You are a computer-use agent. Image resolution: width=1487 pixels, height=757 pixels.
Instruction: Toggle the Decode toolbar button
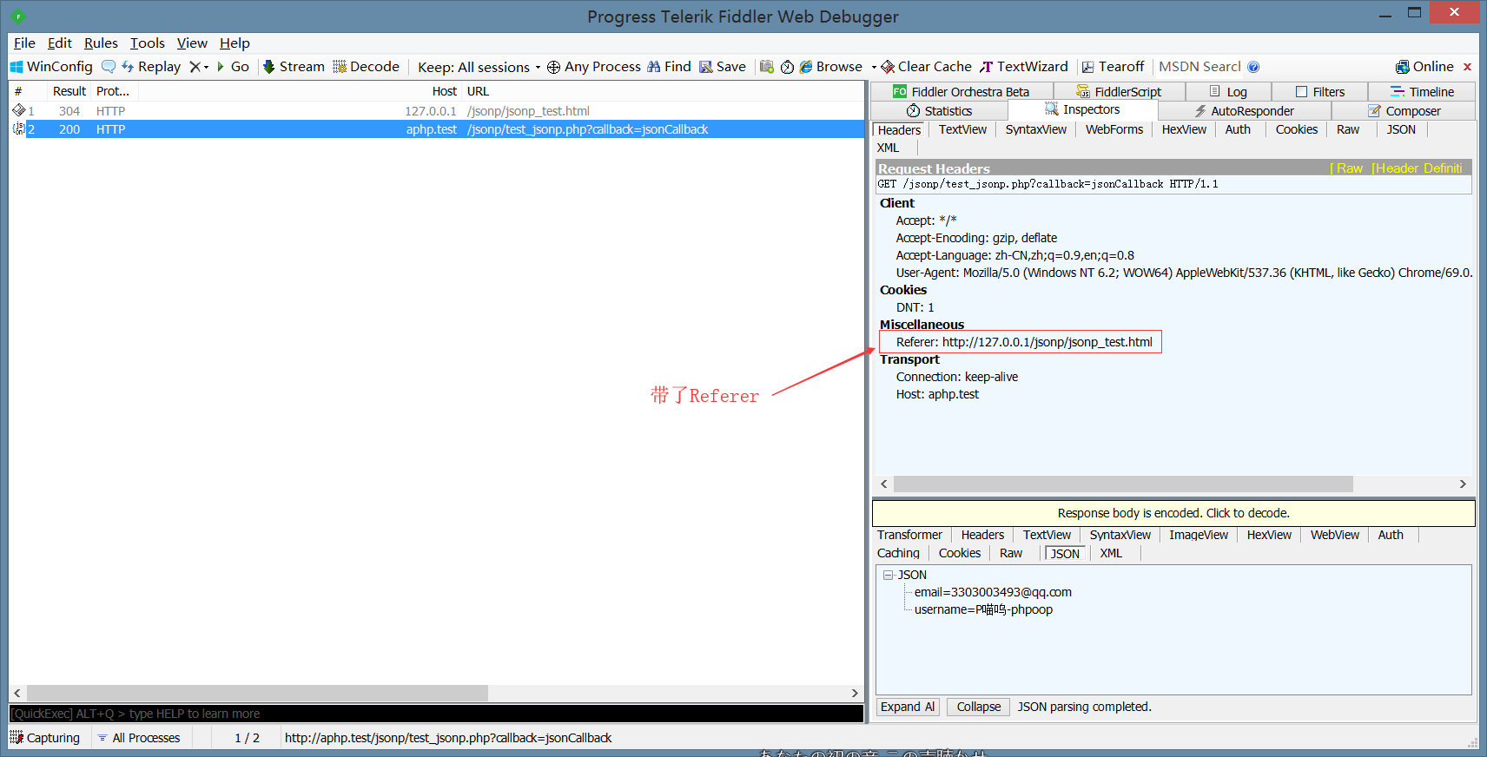(x=366, y=67)
